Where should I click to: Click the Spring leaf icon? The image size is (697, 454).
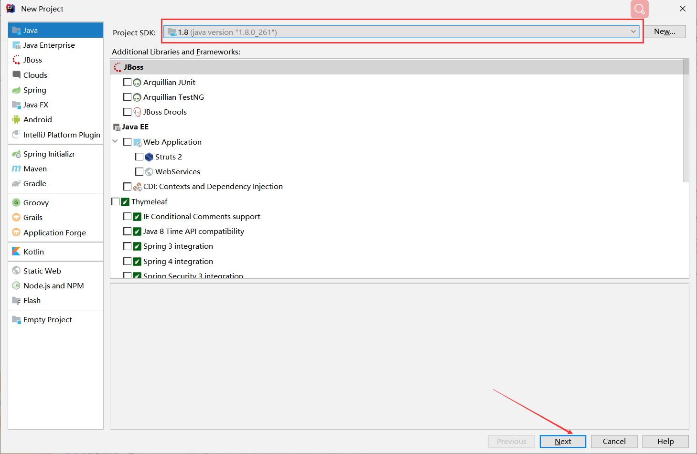(16, 90)
